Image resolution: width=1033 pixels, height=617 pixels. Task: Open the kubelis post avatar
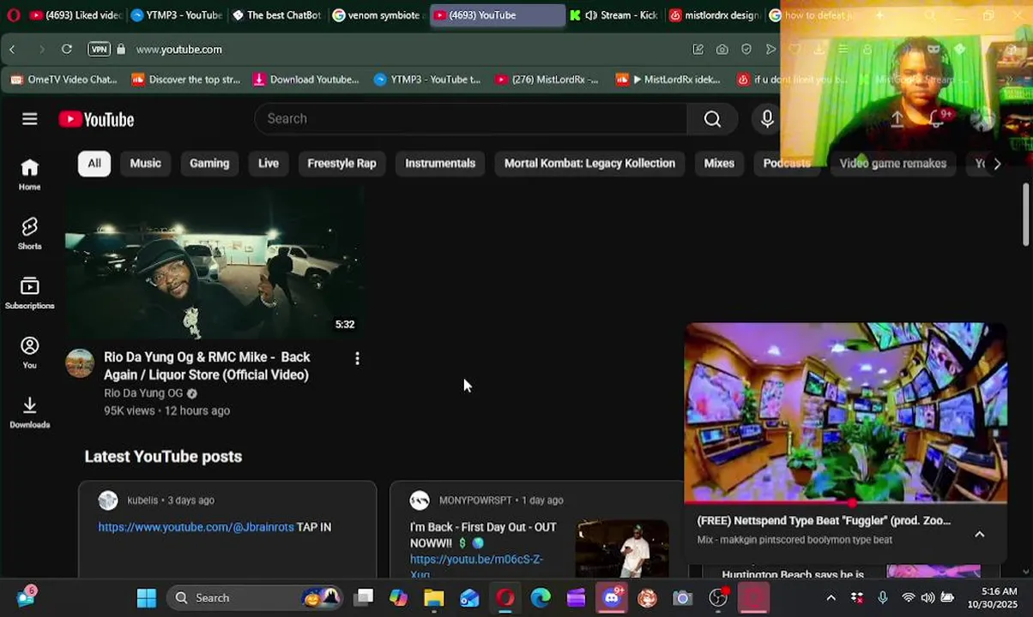108,500
